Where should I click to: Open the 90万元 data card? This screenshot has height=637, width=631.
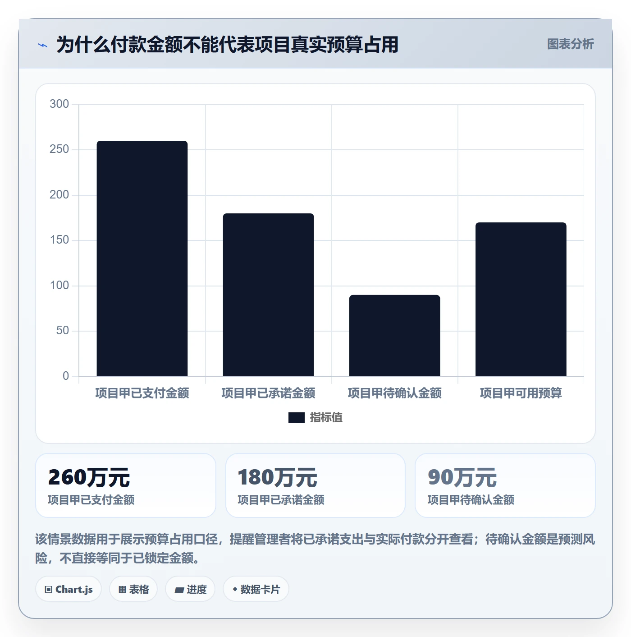point(505,485)
